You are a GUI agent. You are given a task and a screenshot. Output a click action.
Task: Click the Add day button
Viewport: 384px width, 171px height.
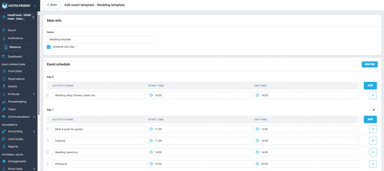pyautogui.click(x=370, y=64)
